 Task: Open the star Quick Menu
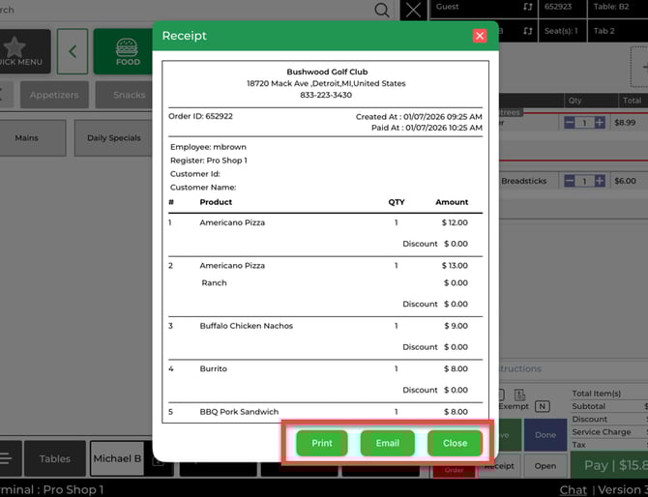pyautogui.click(x=21, y=51)
